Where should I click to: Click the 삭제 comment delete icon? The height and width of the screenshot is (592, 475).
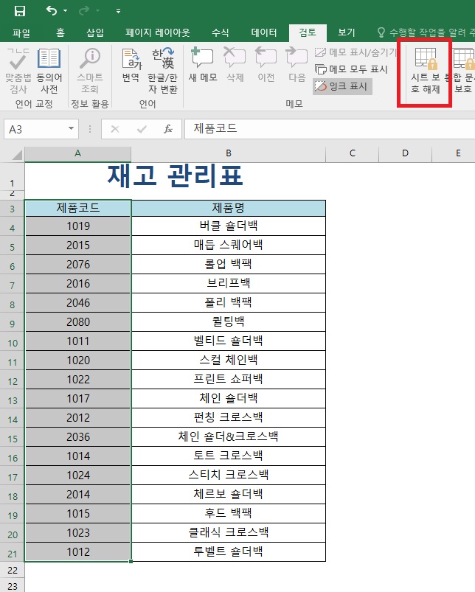pos(235,65)
